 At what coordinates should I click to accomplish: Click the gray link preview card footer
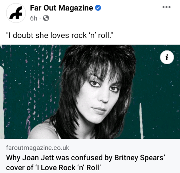[90, 156]
